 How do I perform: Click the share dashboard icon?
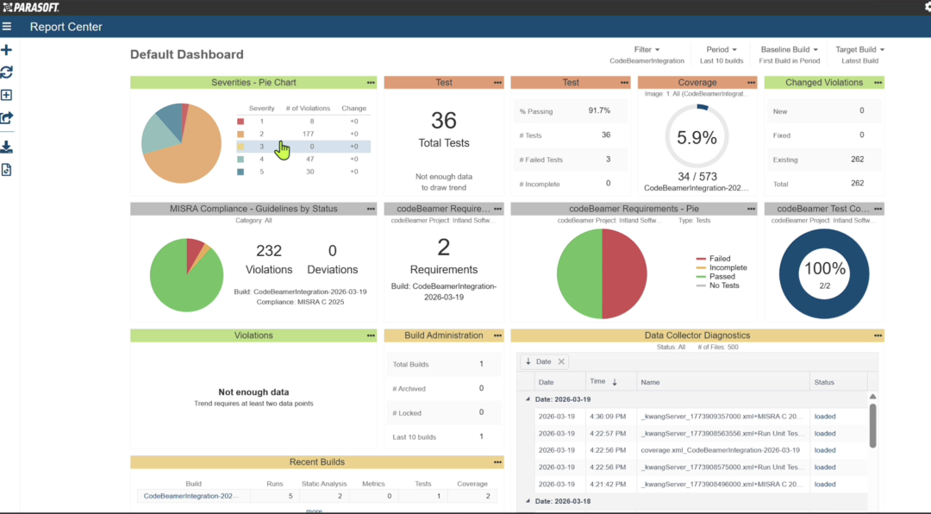7,118
